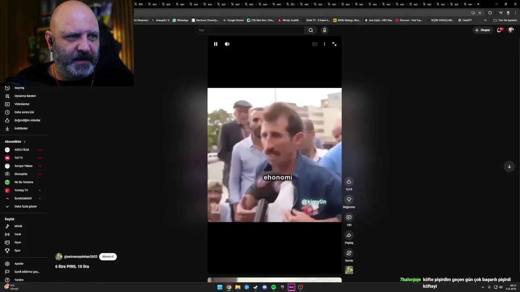Open the ARZU FİLM subscription
Viewport: 520px width, 292px height.
[x=22, y=150]
